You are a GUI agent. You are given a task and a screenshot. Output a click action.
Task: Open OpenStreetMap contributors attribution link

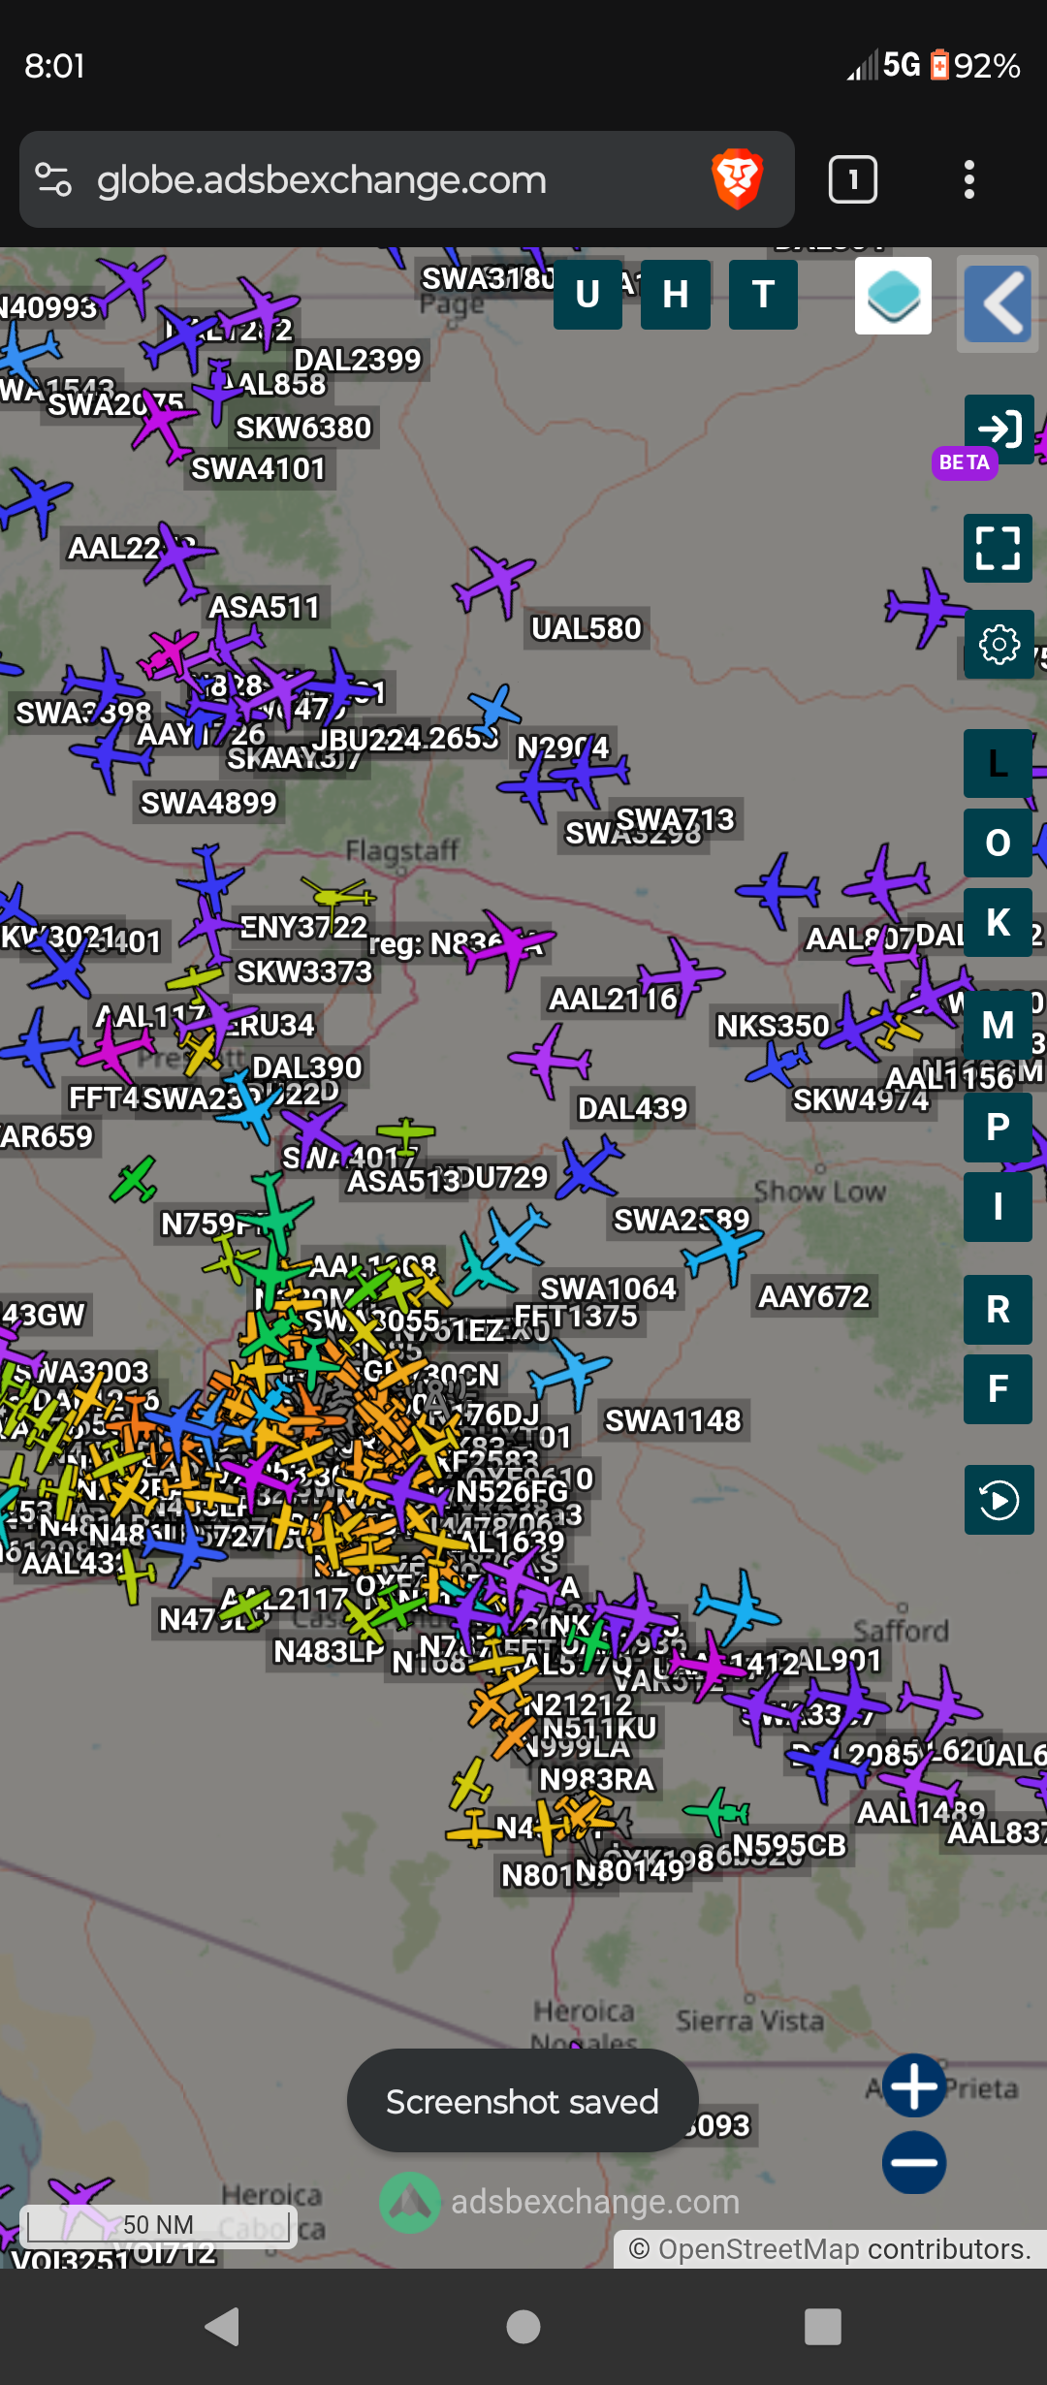pyautogui.click(x=758, y=2249)
